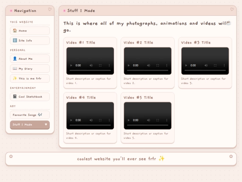
Task: Click Video #2 seek bar
Action: pos(147,71)
